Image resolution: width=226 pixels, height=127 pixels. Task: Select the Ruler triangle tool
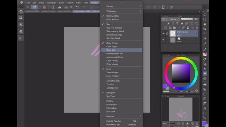205,104
